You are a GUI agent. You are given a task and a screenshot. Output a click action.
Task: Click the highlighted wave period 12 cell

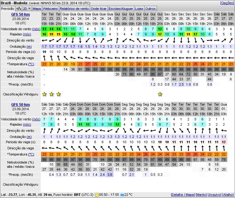tap(224, 142)
